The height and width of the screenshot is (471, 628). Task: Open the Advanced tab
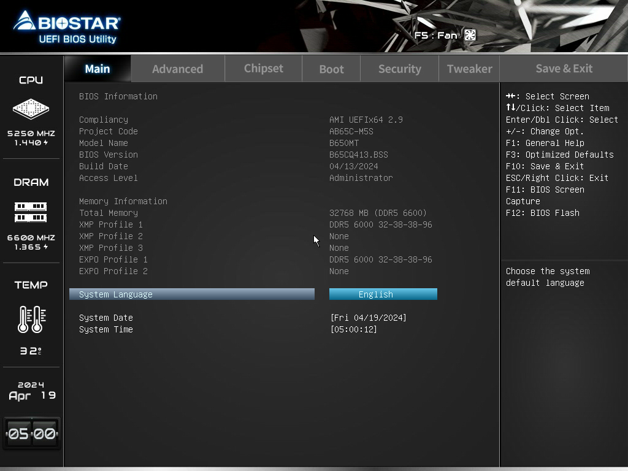click(177, 69)
